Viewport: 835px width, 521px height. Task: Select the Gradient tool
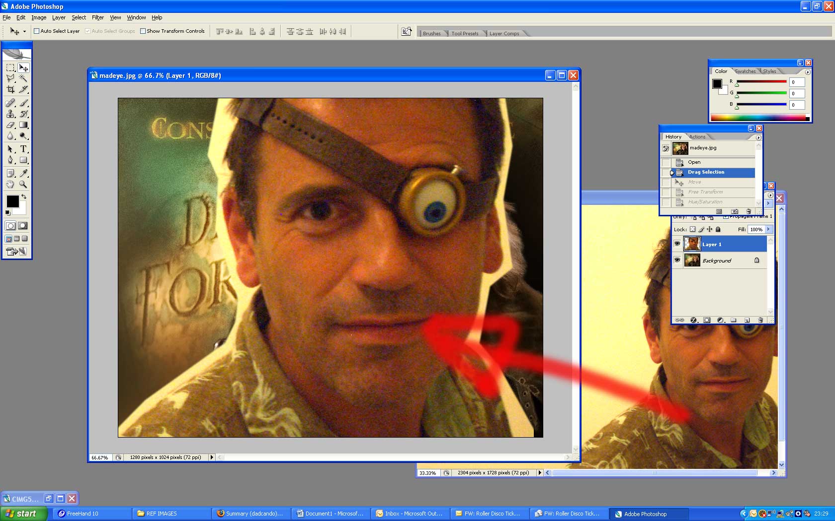tap(23, 125)
